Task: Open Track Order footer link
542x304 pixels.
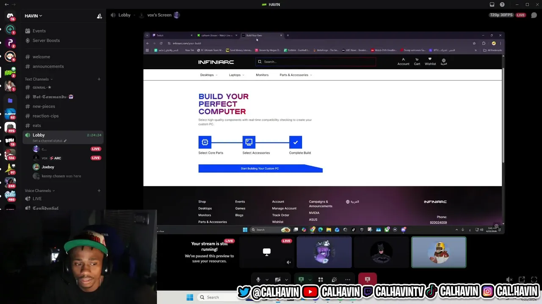Action: coord(280,215)
